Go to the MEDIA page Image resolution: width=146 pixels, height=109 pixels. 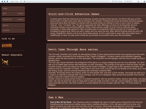tap(13, 25)
